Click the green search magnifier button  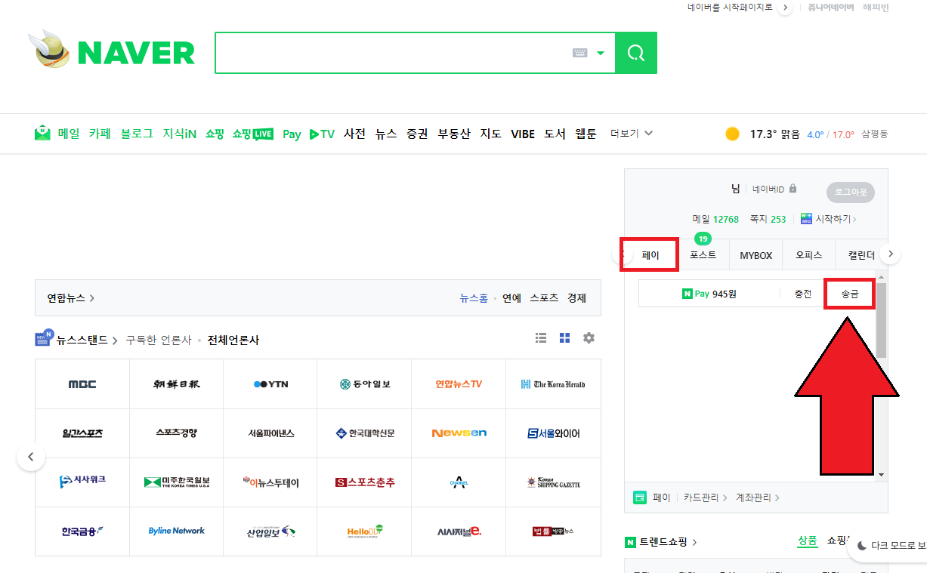(636, 53)
